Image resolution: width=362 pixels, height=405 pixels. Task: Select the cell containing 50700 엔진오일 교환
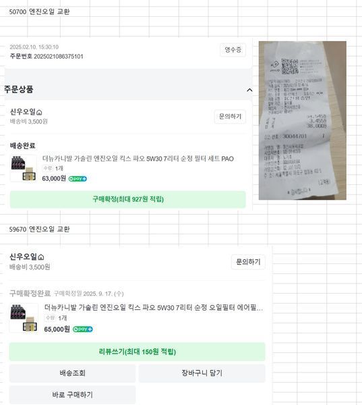coord(39,11)
